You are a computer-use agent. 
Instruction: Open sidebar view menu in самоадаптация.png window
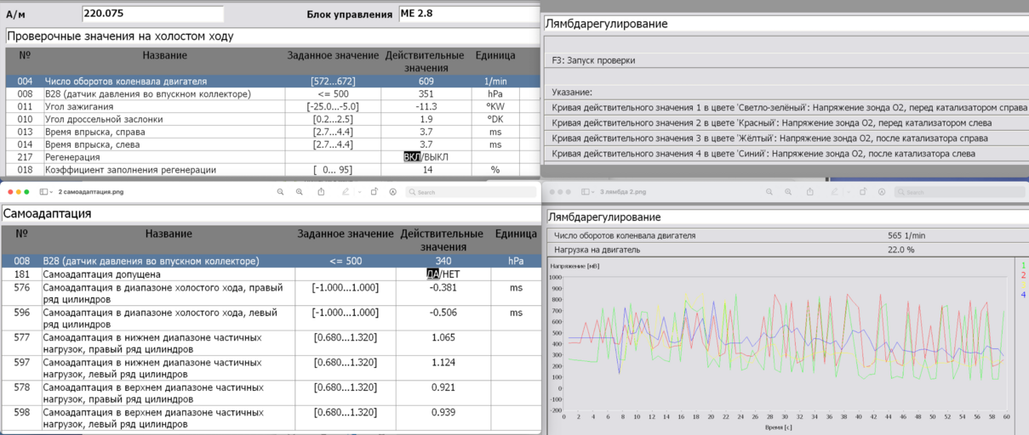pyautogui.click(x=43, y=192)
